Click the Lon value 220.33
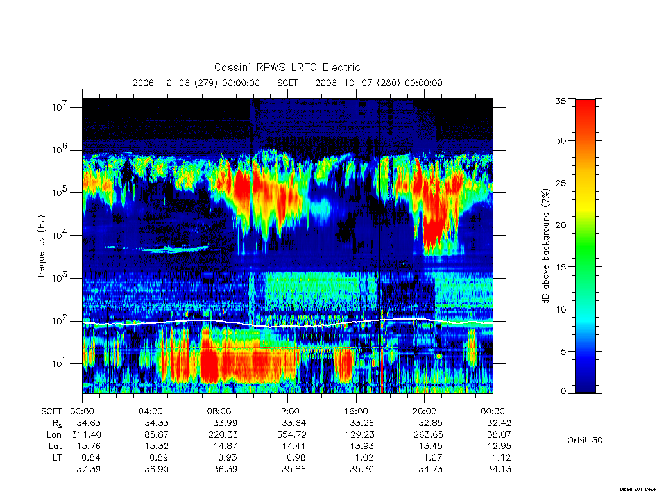Image resolution: width=657 pixels, height=492 pixels. click(x=223, y=435)
